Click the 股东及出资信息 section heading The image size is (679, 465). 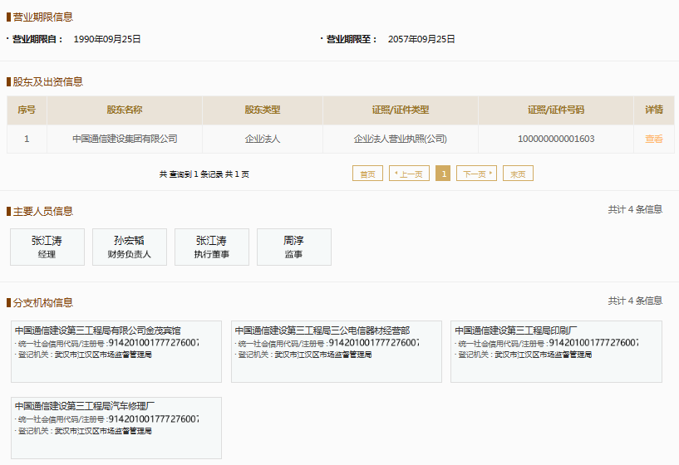pyautogui.click(x=47, y=81)
